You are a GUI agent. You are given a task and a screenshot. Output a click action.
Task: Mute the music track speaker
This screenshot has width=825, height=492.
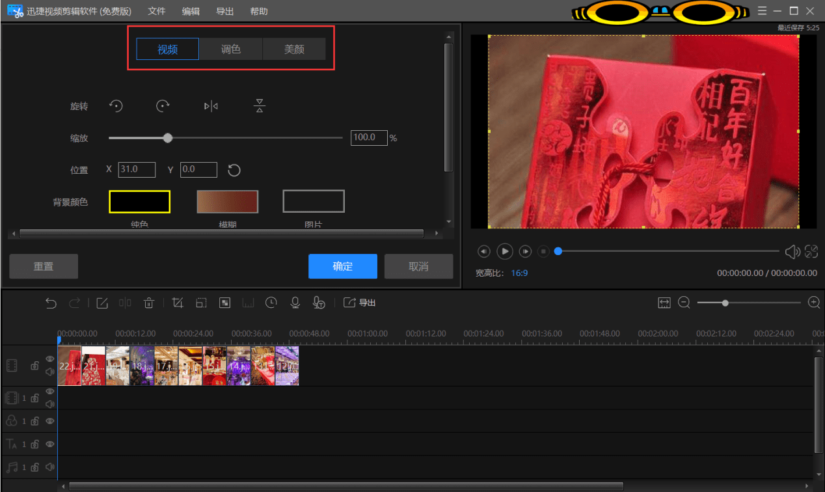[x=50, y=467]
